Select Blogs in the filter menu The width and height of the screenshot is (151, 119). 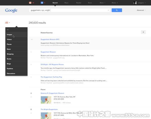(x=16, y=64)
